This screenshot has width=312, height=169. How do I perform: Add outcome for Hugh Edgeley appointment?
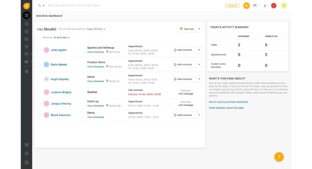[184, 79]
